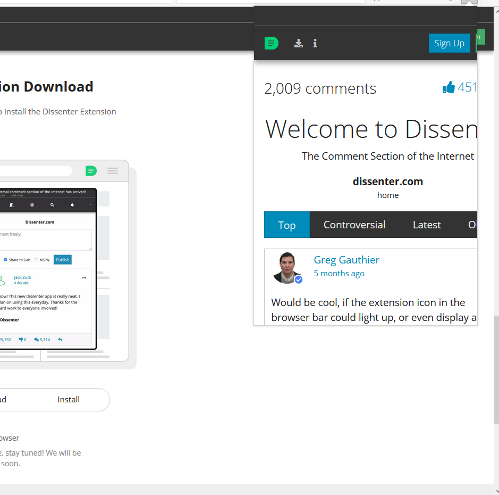499x495 pixels.
Task: Click Greg Gauthier's avatar picture
Action: (x=287, y=268)
